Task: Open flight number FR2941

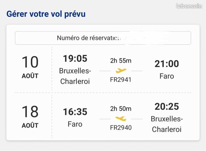Action: pyautogui.click(x=121, y=80)
